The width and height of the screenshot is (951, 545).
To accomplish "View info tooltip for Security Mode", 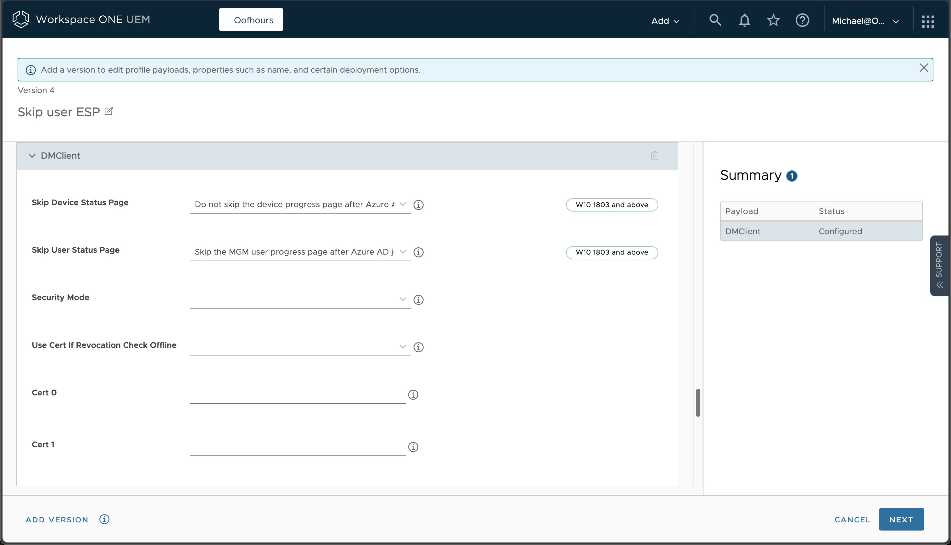I will tap(419, 300).
